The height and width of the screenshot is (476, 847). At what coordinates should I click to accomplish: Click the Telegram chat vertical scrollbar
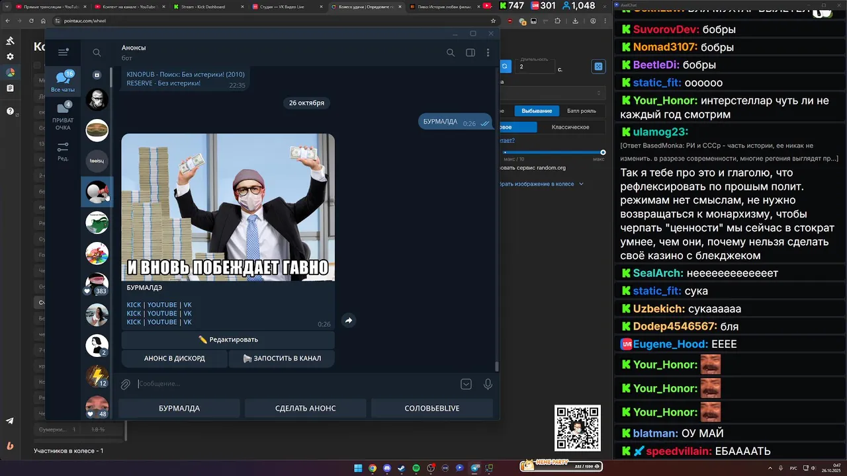pos(496,365)
